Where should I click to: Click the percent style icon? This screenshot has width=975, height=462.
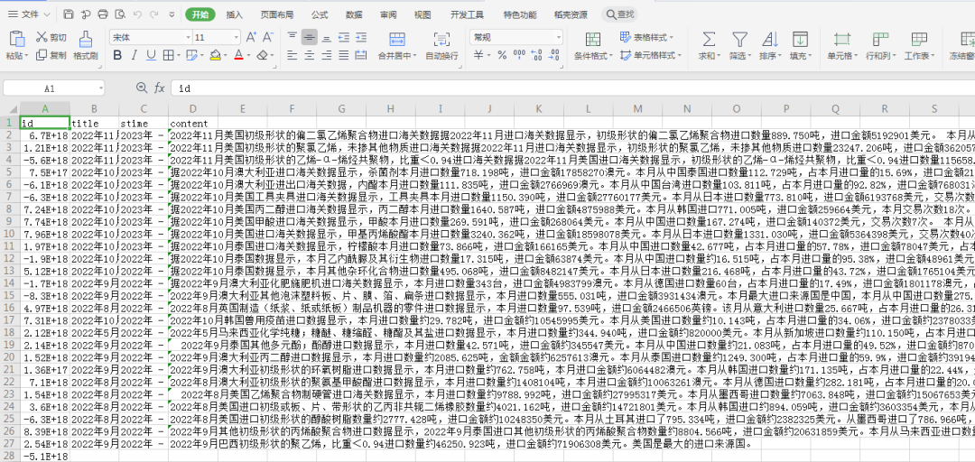coord(502,55)
